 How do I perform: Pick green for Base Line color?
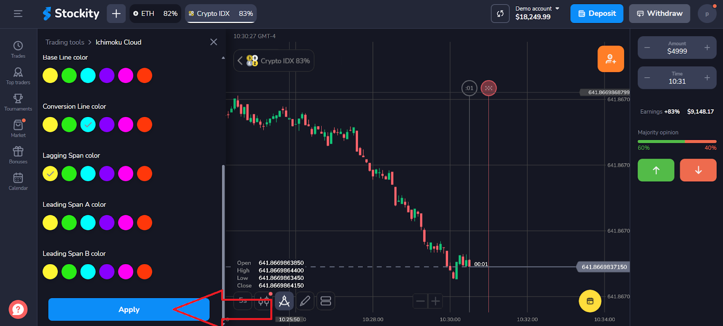(69, 75)
